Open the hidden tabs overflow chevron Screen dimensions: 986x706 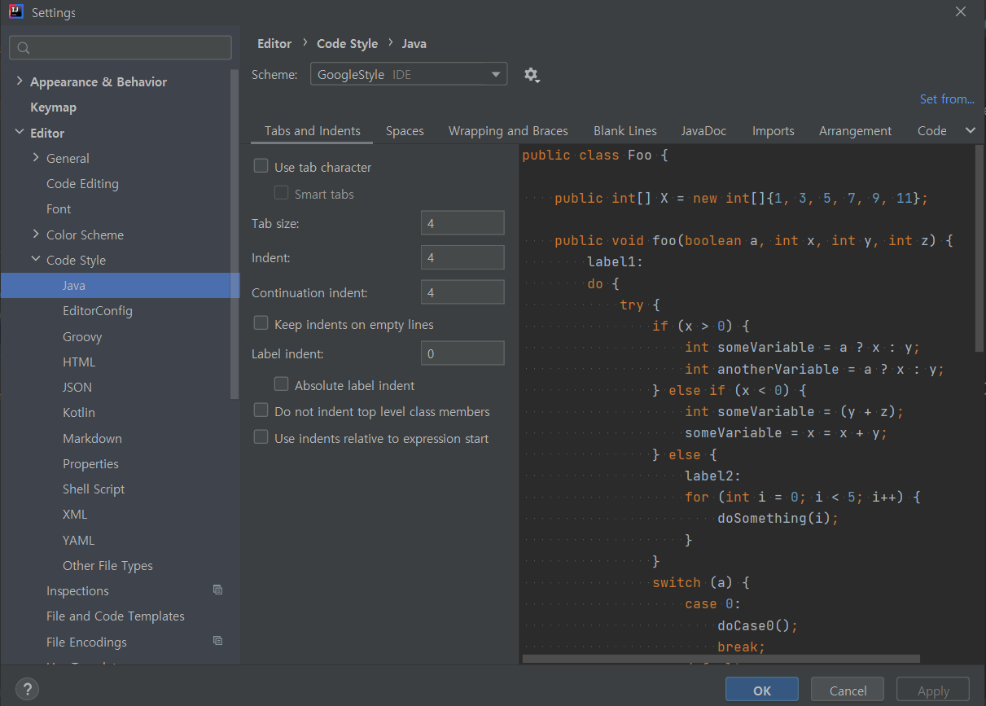[971, 130]
